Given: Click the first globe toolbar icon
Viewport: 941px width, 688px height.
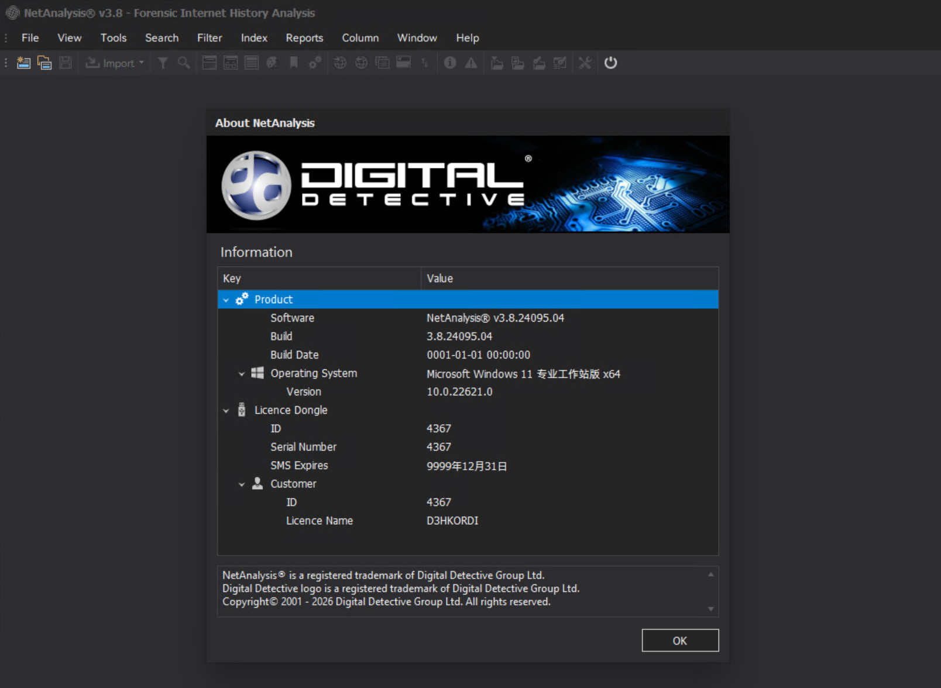Looking at the screenshot, I should (x=340, y=63).
